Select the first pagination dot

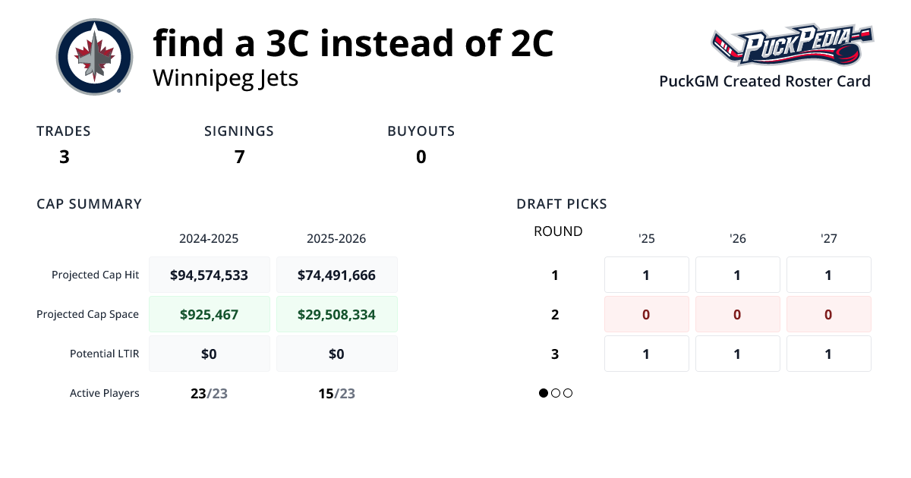543,393
